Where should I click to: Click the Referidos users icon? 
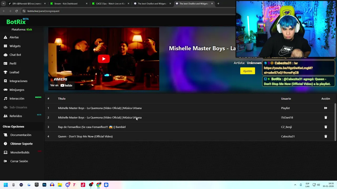5,116
